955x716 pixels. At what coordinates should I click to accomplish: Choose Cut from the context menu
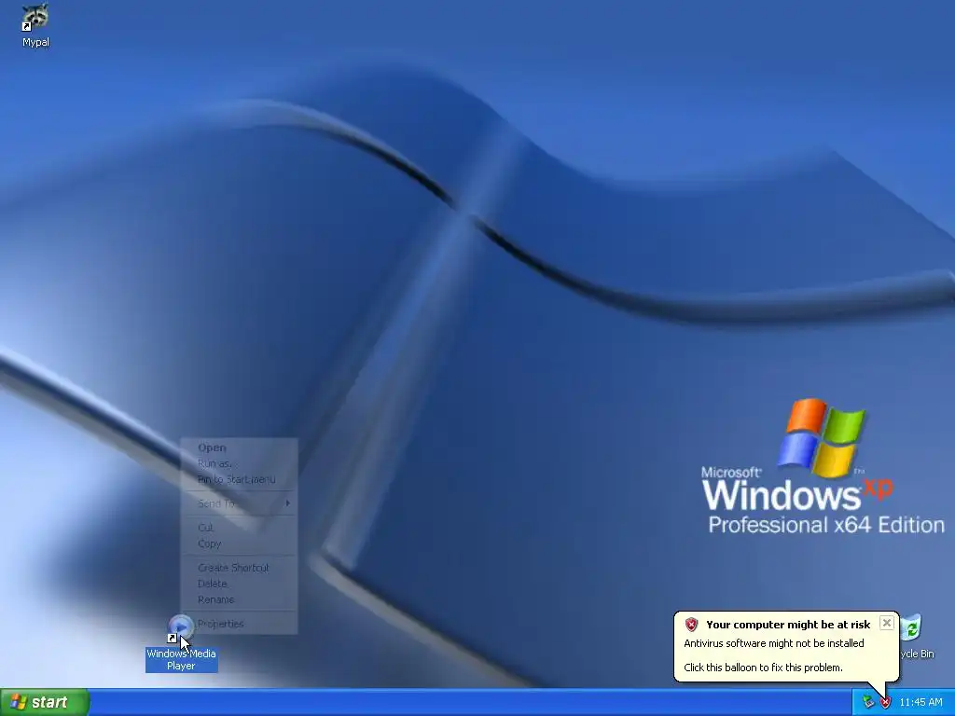coord(240,528)
